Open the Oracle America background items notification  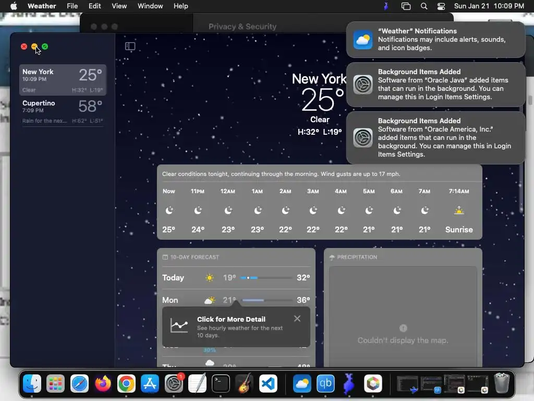(435, 137)
